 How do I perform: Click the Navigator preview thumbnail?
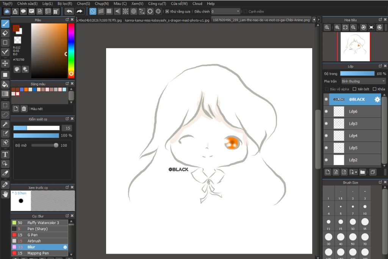(x=355, y=47)
